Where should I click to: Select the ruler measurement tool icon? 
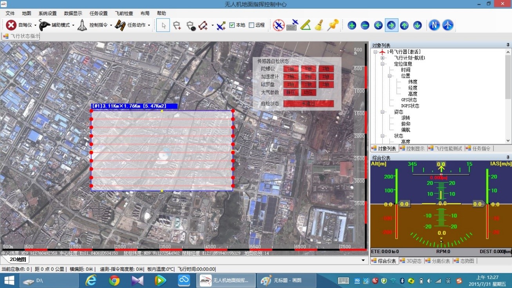pos(306,25)
